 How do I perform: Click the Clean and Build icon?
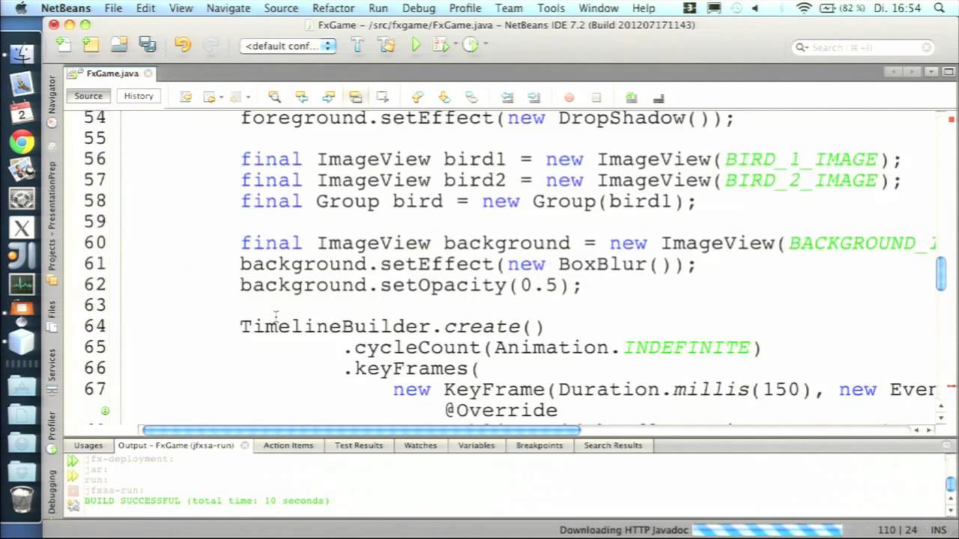pos(387,46)
